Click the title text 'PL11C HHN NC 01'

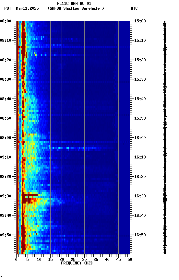coord(74,3)
